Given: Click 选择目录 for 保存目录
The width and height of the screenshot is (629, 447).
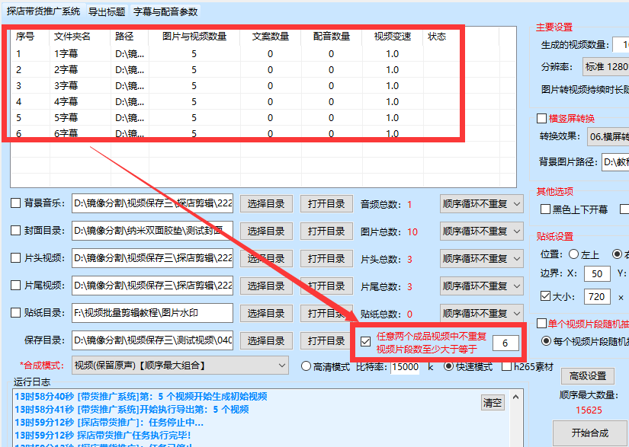Looking at the screenshot, I should 266,340.
